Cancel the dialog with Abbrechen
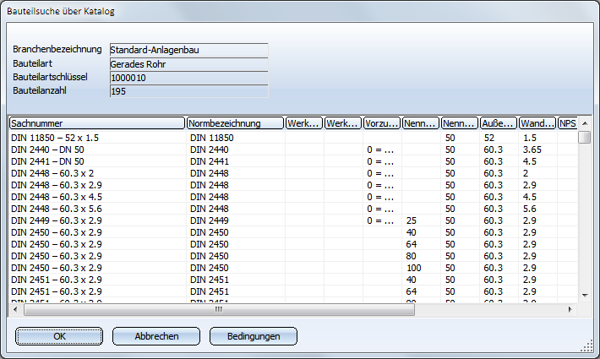This screenshot has width=600, height=359. [x=156, y=336]
